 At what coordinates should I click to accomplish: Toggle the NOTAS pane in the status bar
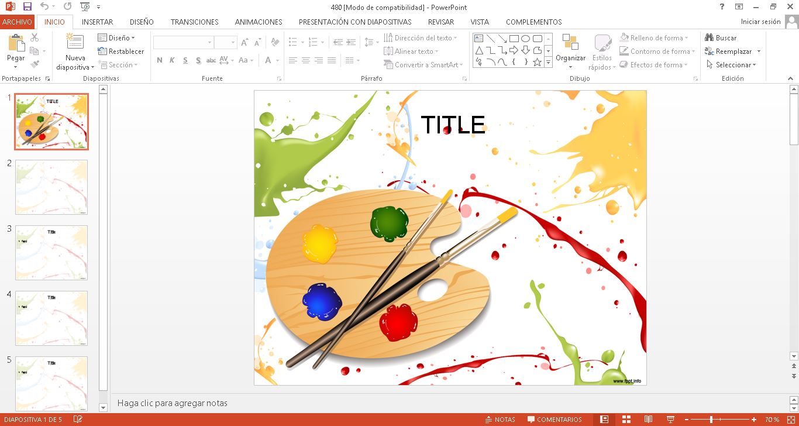pyautogui.click(x=500, y=420)
